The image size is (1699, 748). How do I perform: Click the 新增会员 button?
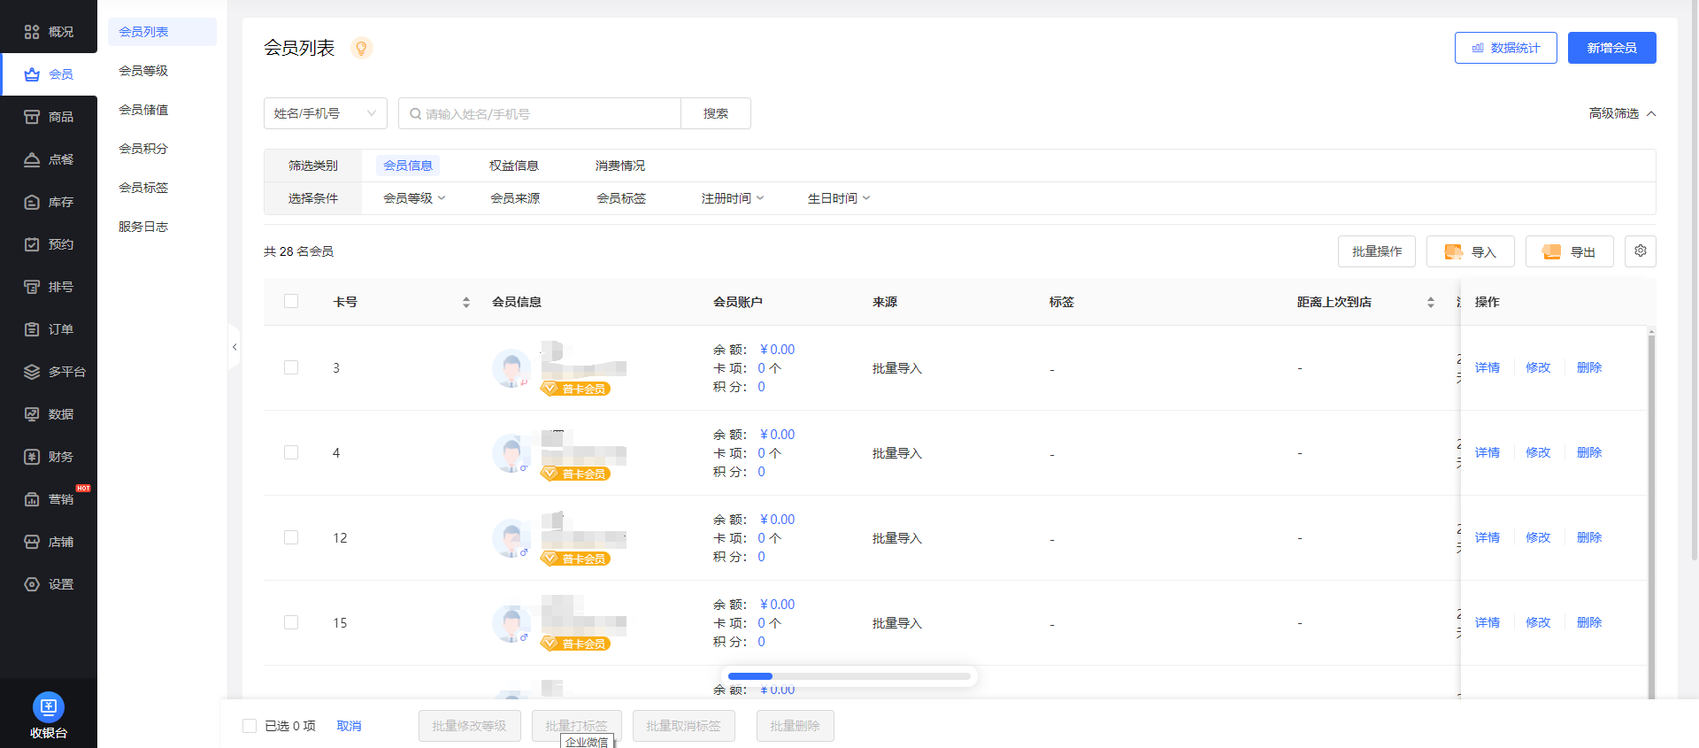[x=1611, y=48]
